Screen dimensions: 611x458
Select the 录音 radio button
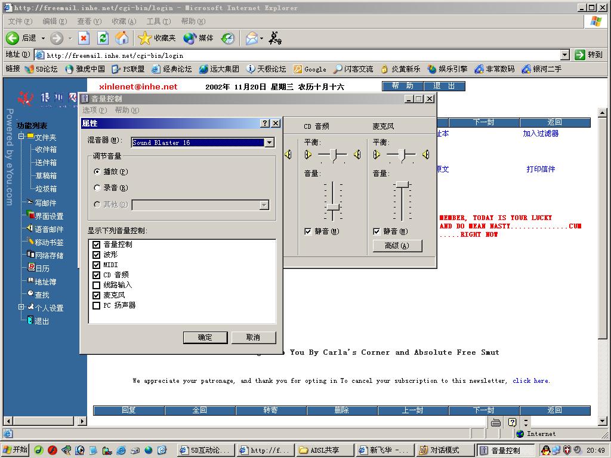pyautogui.click(x=98, y=188)
